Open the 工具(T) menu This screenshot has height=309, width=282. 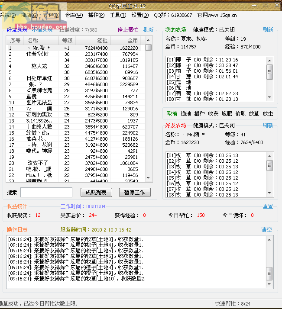(x=118, y=15)
